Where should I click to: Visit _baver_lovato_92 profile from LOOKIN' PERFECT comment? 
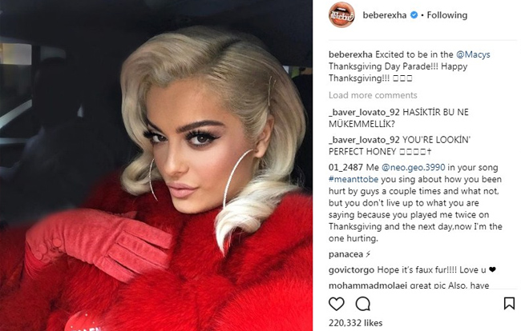(364, 140)
